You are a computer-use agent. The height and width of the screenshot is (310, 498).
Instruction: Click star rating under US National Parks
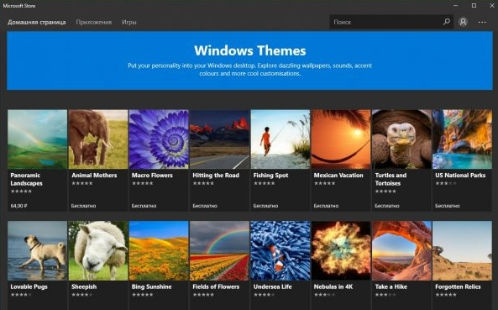tap(446, 183)
